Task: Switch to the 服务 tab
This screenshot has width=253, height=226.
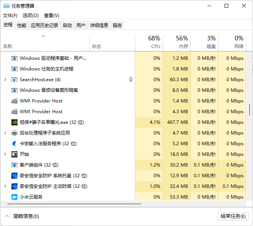Action: pos(117,26)
